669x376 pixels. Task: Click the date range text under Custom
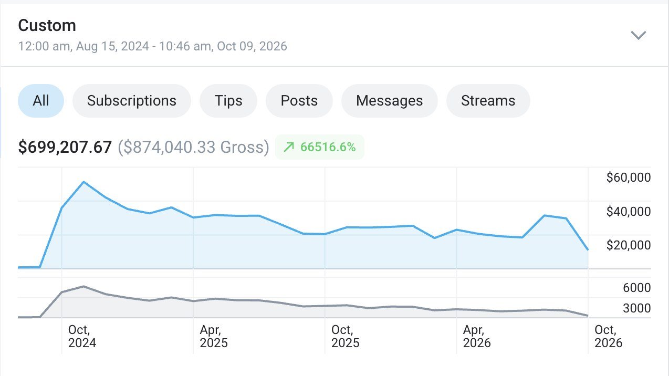pos(153,46)
